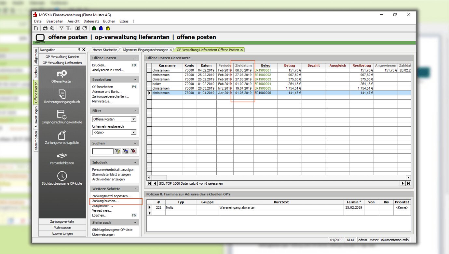Collapse the Weitere Schritte section
The image size is (449, 254).
[x=135, y=189]
